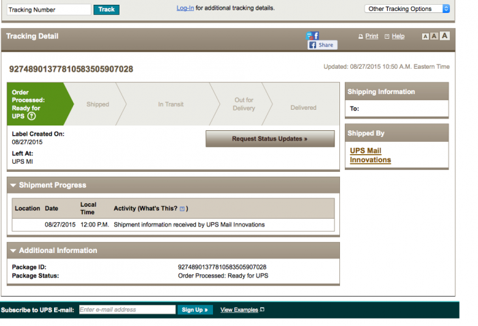Select the Delivered progress stage
The width and height of the screenshot is (478, 326).
[303, 108]
